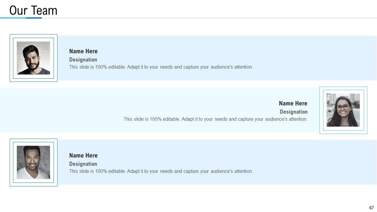Click the dark blue segment of the title underline
Viewport: 377px width, 212px height.
tap(34, 18)
